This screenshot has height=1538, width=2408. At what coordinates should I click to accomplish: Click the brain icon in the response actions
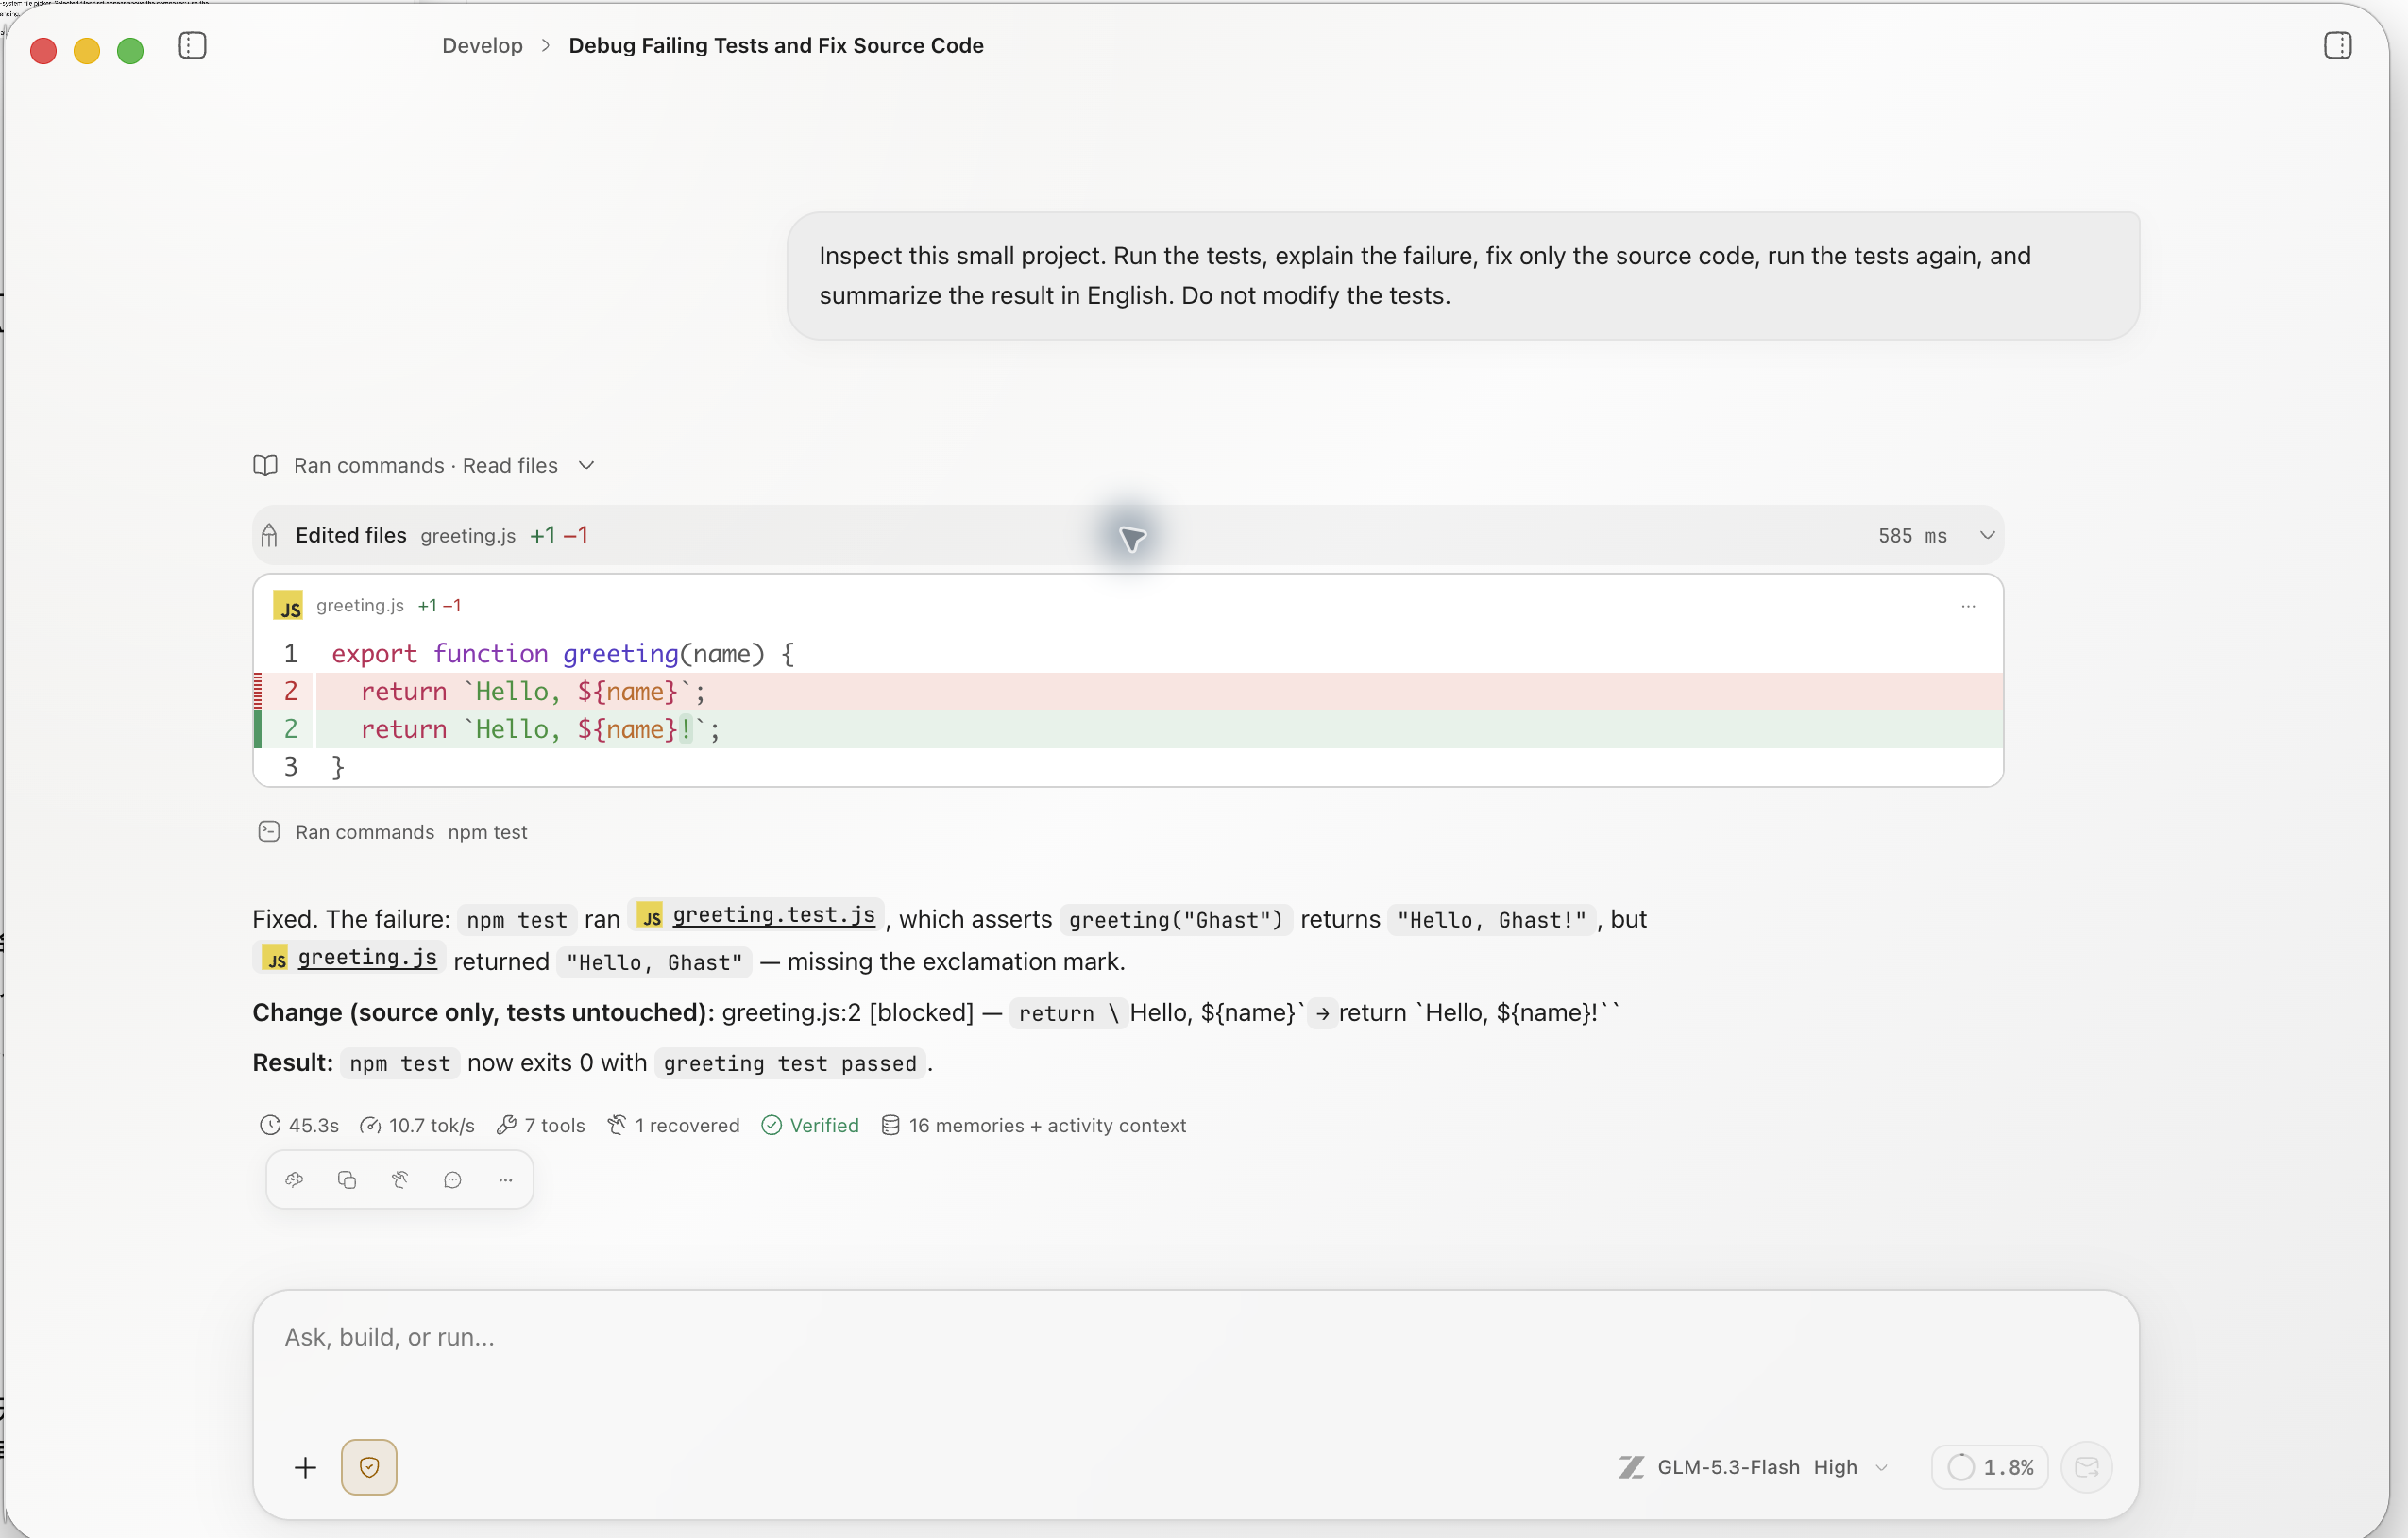click(294, 1180)
